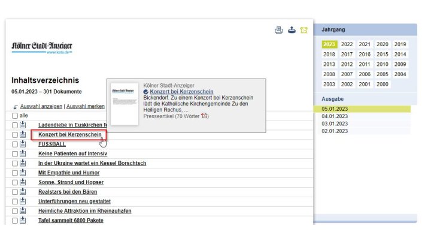Open 'Keine Patienten auf Intensiv'
422x238 pixels.
72,153
